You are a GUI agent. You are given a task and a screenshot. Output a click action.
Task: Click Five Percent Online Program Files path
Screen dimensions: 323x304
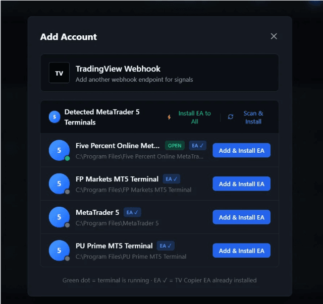139,157
